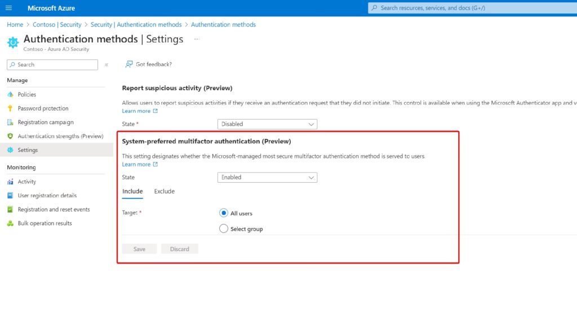Click the Password protection key icon

[x=10, y=108]
